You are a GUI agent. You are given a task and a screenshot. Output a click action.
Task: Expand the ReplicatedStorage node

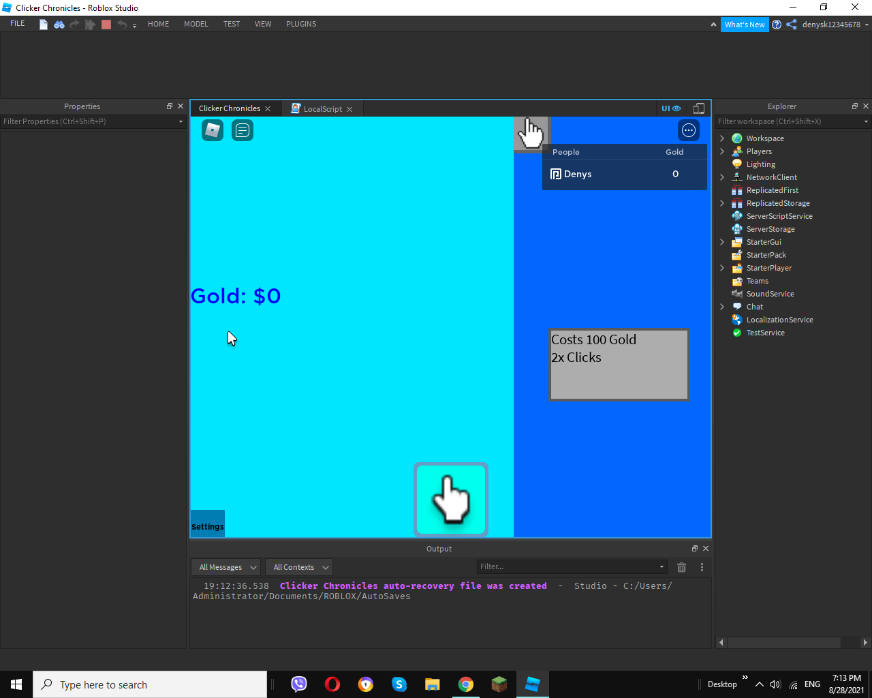[722, 203]
